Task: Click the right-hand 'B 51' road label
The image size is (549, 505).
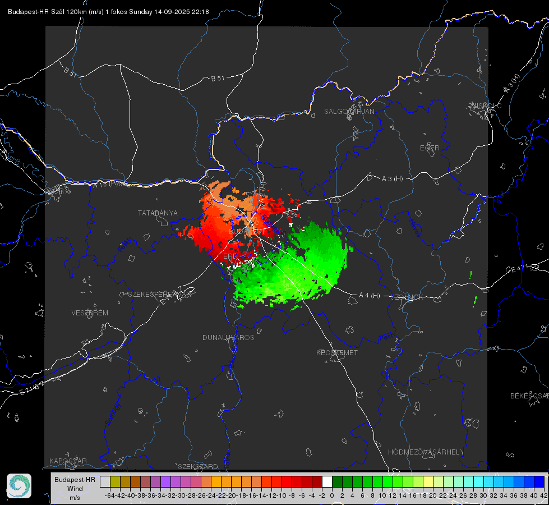Action: coord(218,79)
